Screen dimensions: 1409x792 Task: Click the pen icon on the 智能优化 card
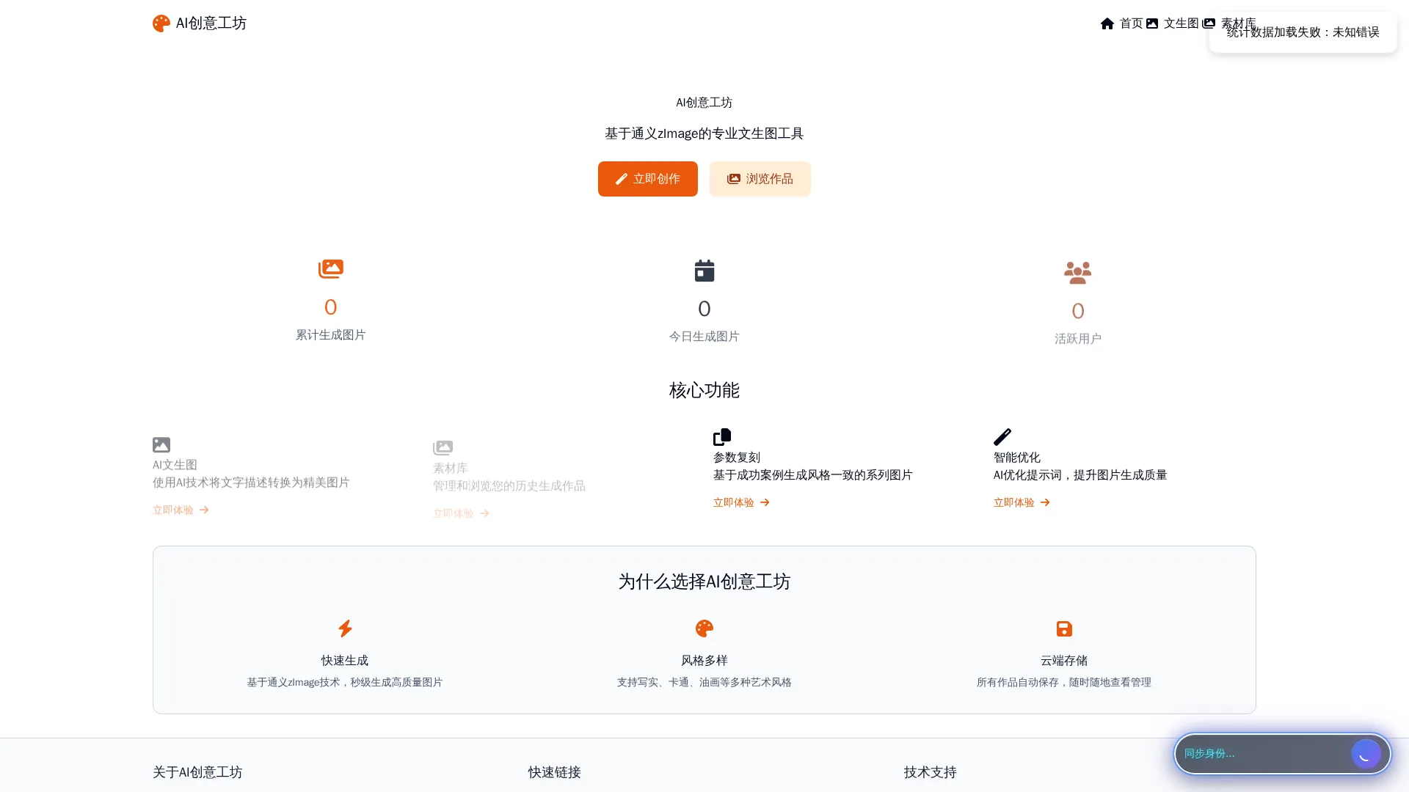[1002, 436]
